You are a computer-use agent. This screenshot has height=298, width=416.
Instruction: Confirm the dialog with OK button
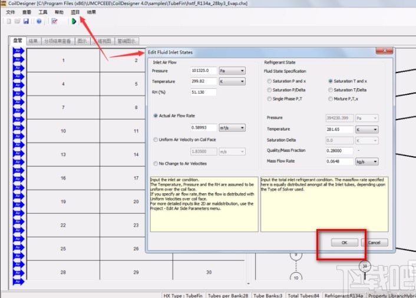pos(343,243)
